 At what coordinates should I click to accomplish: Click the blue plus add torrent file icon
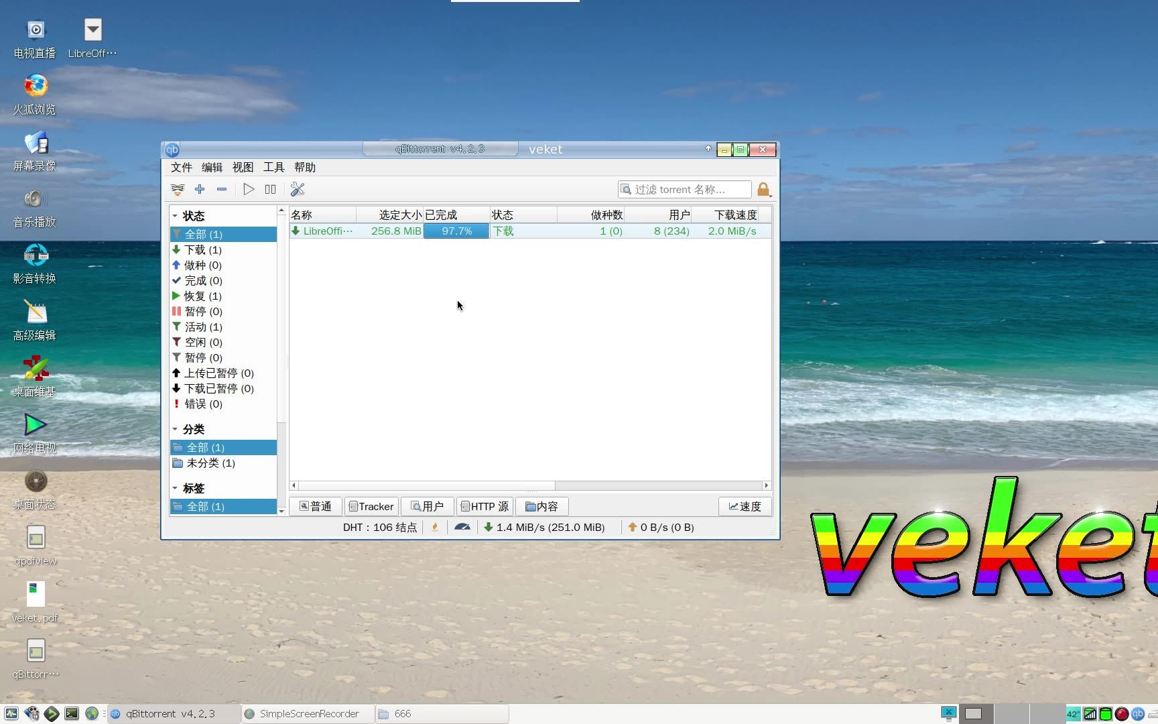pyautogui.click(x=200, y=190)
